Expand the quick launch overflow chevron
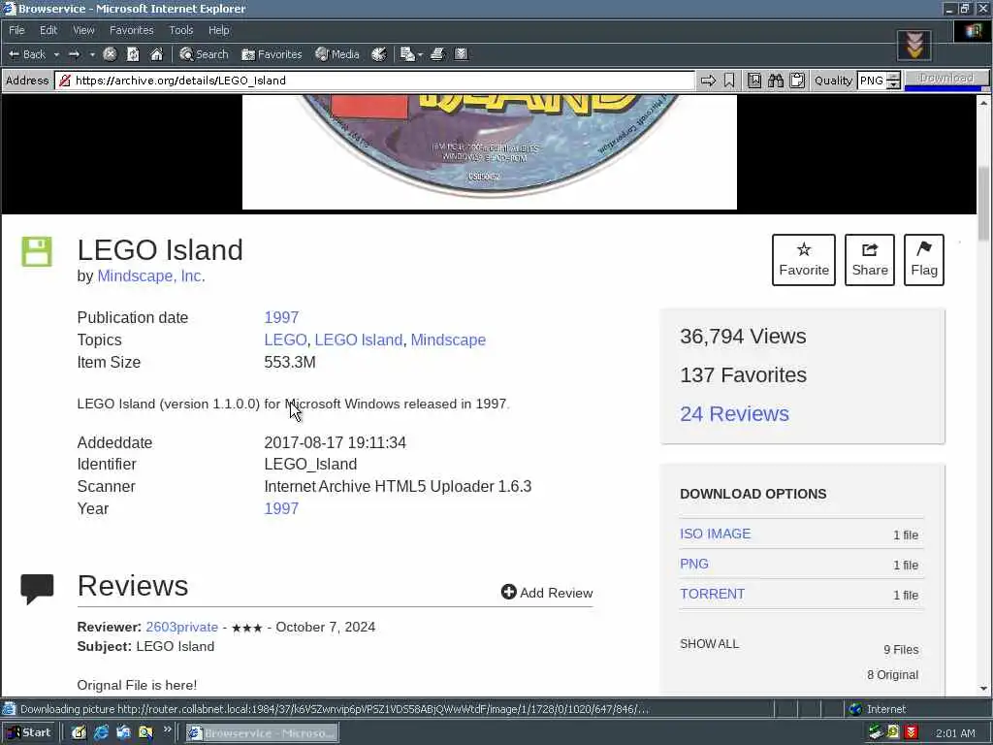The width and height of the screenshot is (993, 745). click(167, 730)
